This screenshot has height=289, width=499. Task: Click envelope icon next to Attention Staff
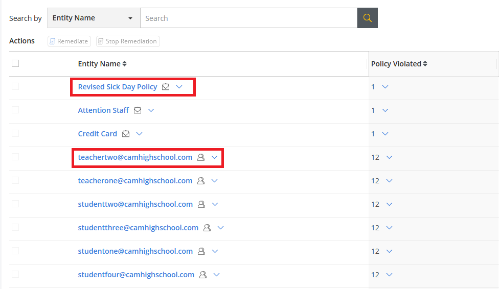click(138, 110)
